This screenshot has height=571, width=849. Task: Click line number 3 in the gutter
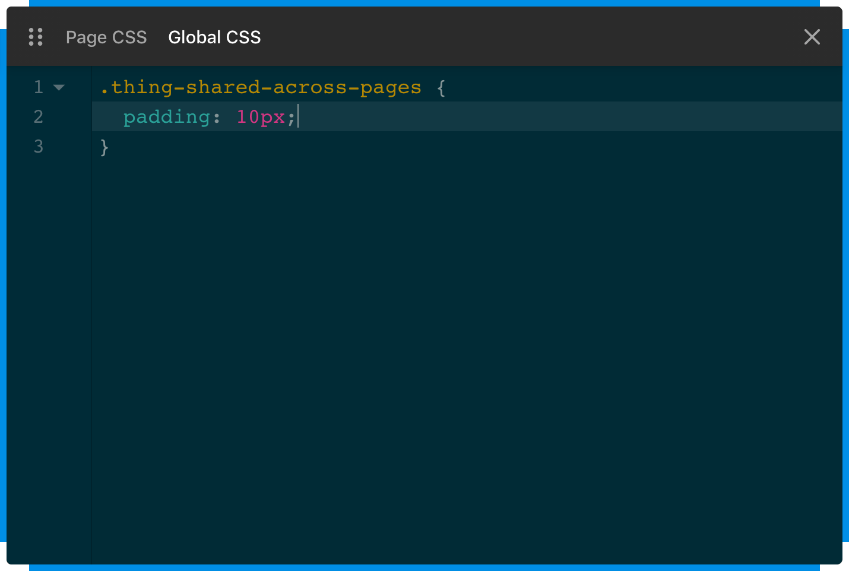point(38,147)
